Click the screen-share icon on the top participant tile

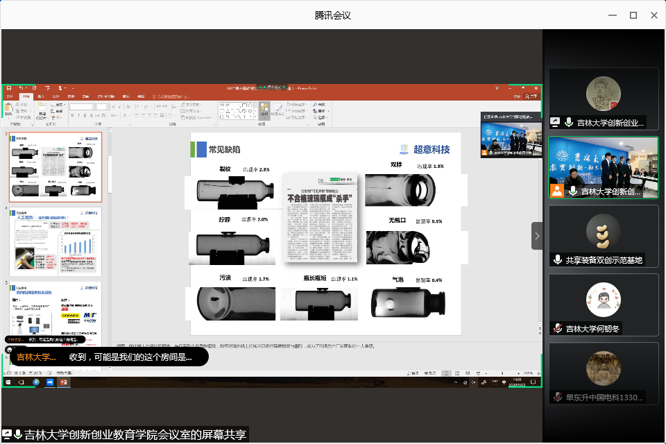tap(555, 122)
